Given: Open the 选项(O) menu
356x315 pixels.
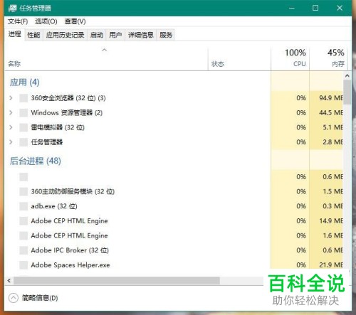Looking at the screenshot, I should click(x=46, y=21).
